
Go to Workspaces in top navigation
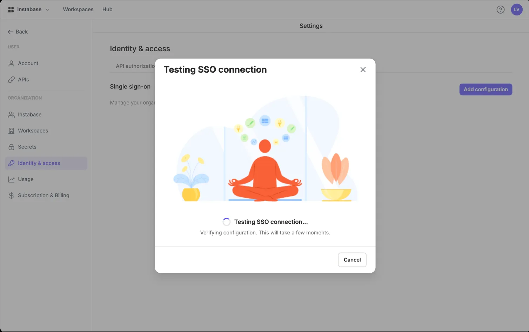click(x=78, y=9)
